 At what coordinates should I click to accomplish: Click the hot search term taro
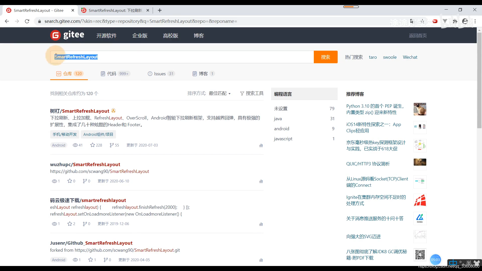point(373,57)
